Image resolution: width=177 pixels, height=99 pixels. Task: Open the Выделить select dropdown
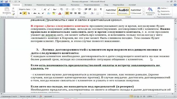click(x=164, y=14)
